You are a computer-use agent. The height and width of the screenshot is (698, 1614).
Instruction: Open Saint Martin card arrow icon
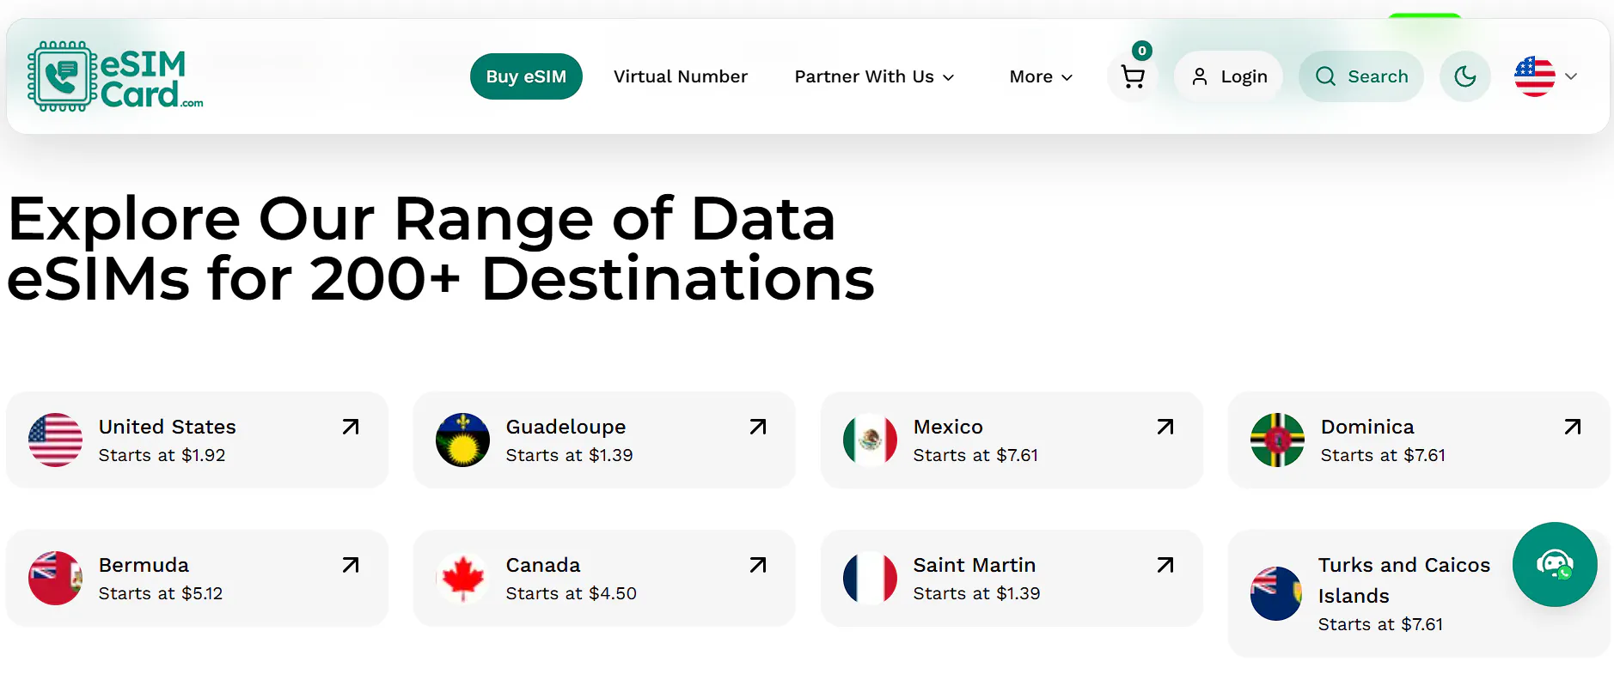(x=1165, y=565)
